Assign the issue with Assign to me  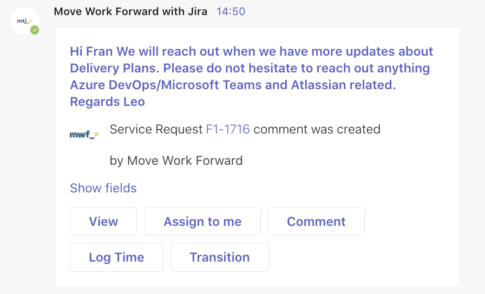202,222
